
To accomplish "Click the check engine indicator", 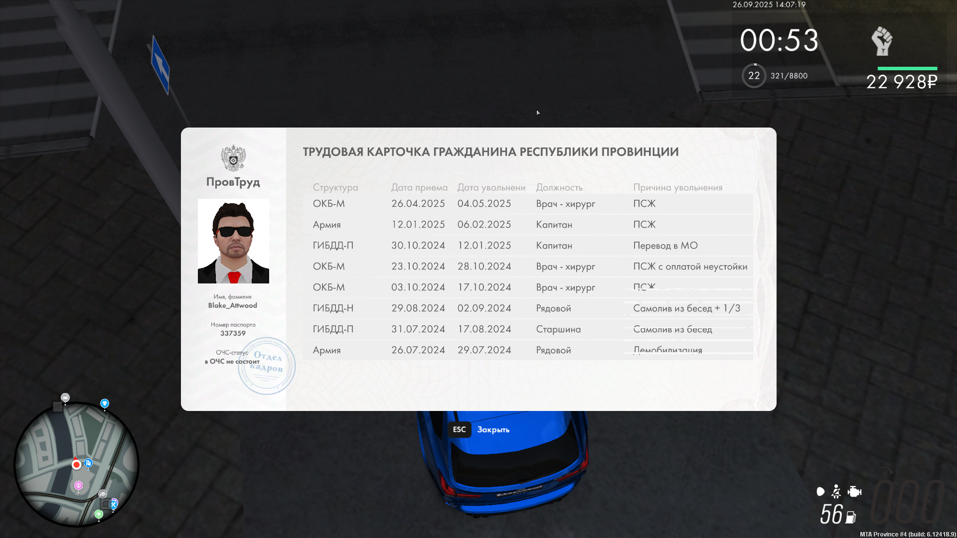I will click(x=854, y=492).
